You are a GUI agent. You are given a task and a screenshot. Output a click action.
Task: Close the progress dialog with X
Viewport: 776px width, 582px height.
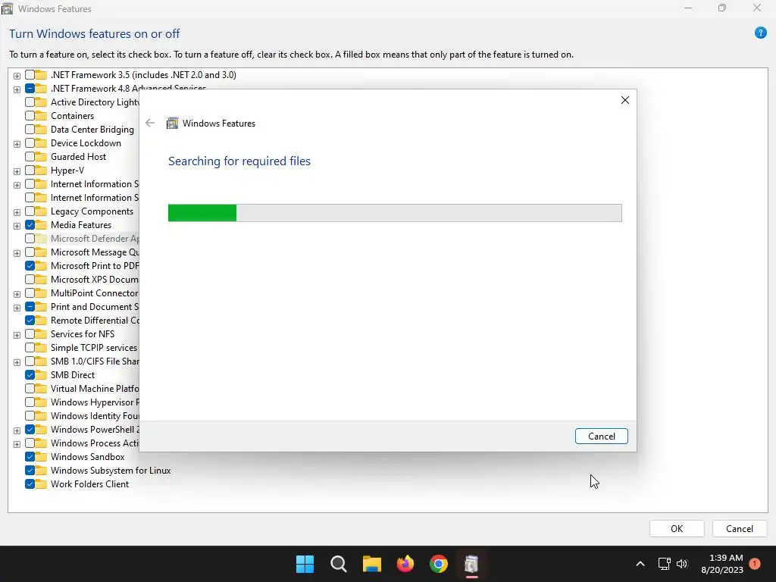tap(625, 100)
